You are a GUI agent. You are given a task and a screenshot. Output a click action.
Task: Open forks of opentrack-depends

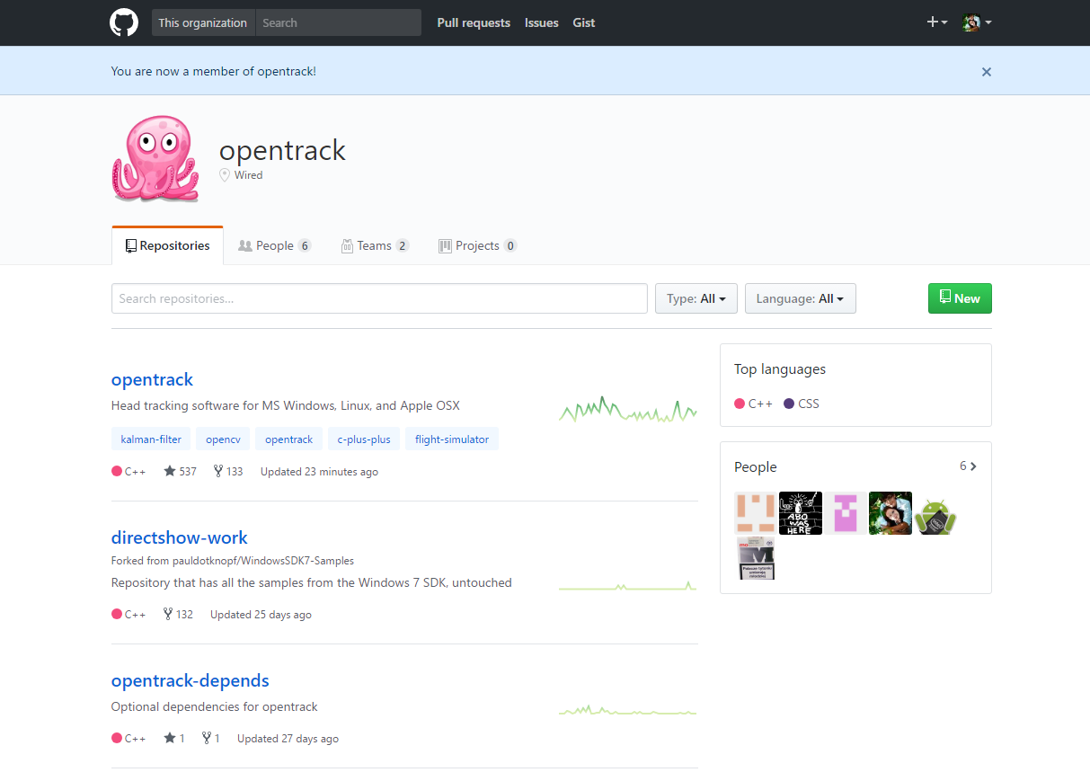coord(211,739)
